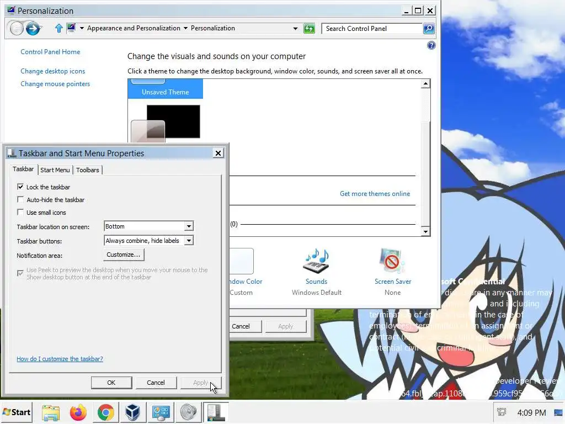The image size is (565, 424).
Task: Expand the address bar root dropdown arrow
Action: click(82, 28)
